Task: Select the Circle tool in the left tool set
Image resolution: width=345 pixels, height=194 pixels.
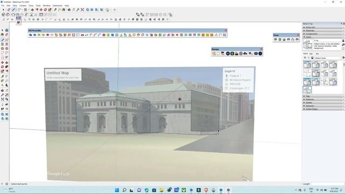Action: click(2, 48)
